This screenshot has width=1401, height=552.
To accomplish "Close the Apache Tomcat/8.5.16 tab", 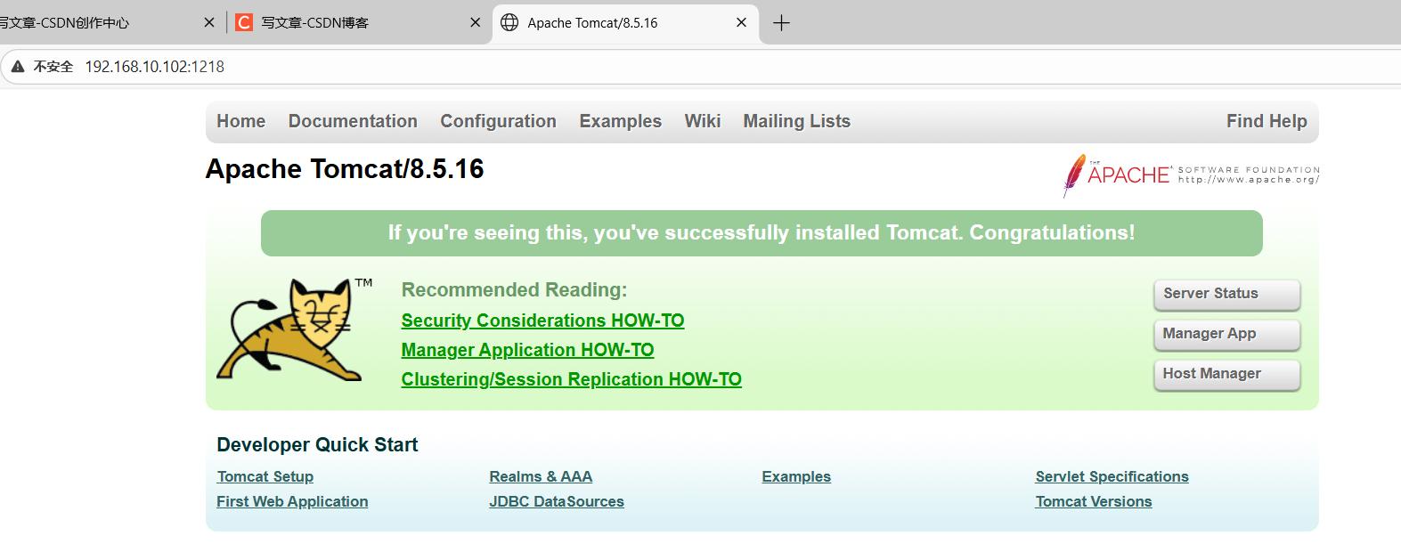I will [x=741, y=22].
